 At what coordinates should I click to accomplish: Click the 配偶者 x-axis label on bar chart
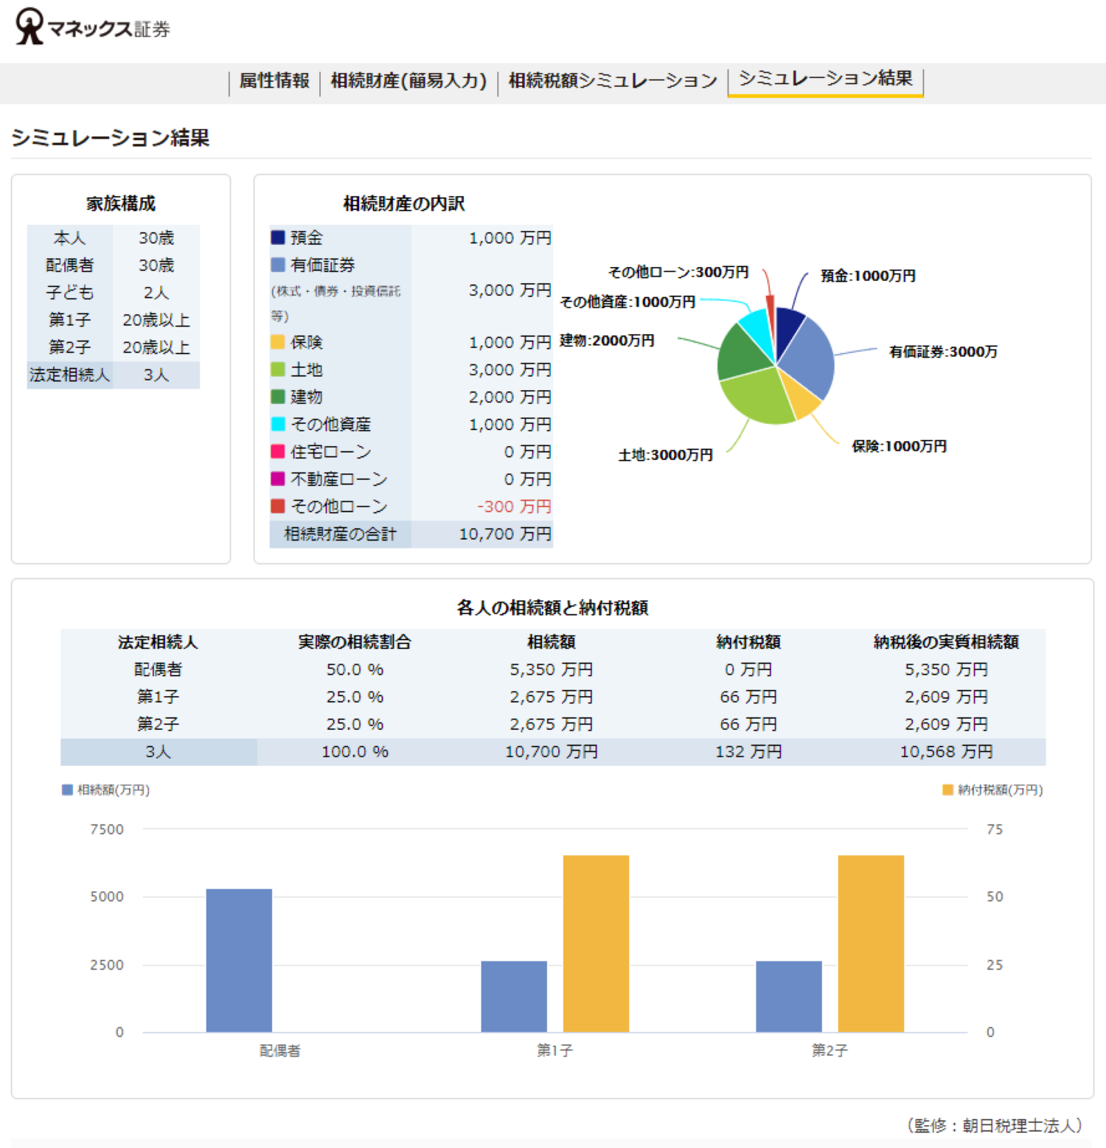pyautogui.click(x=280, y=1051)
